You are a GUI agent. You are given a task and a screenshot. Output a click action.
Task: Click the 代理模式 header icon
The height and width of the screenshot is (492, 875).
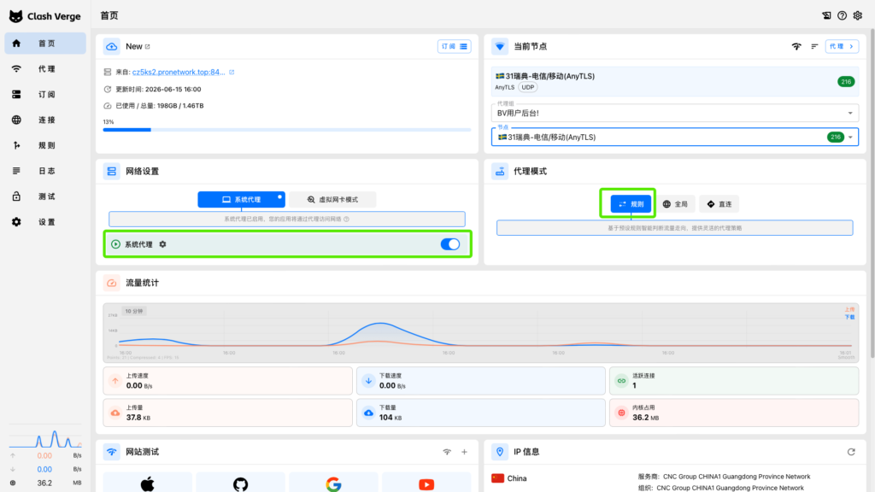[x=500, y=171]
